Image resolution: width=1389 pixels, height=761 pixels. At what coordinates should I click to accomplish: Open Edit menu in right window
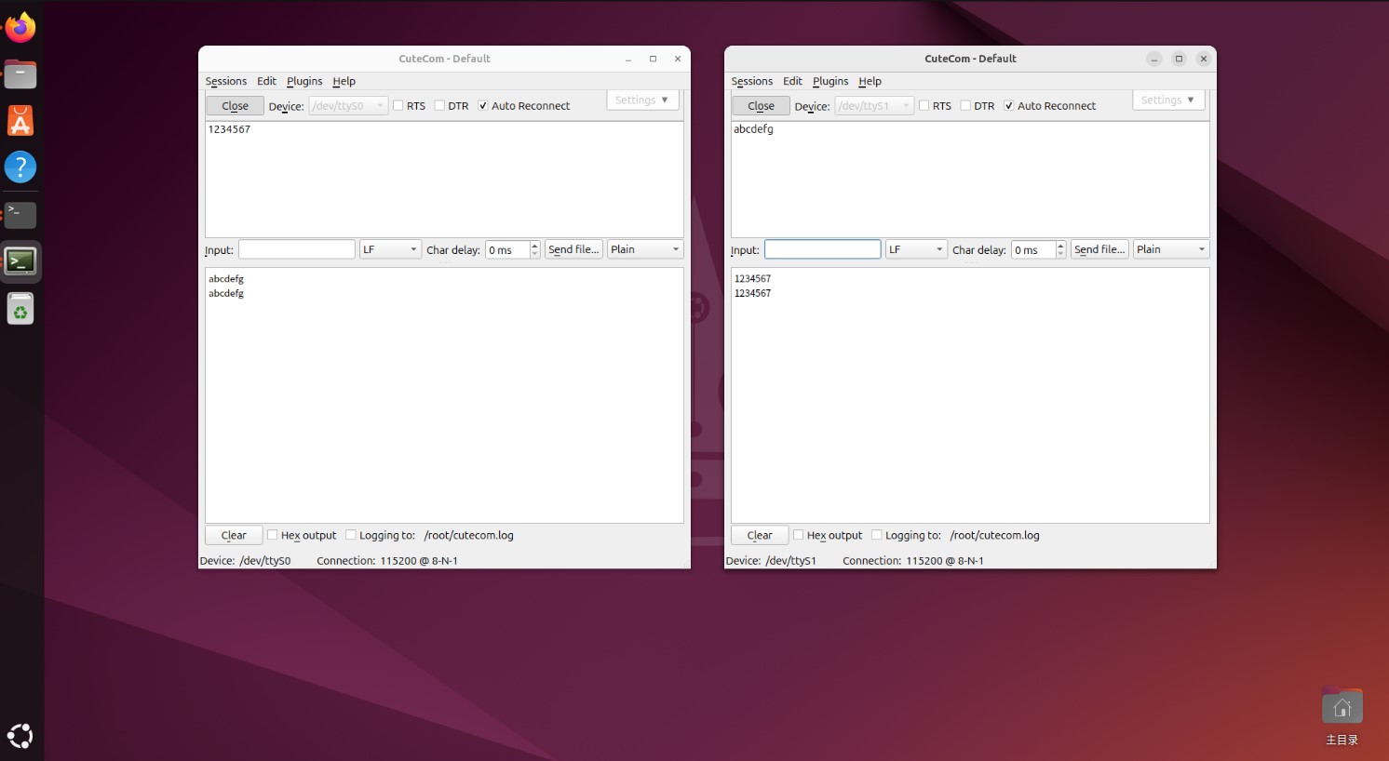click(x=792, y=82)
